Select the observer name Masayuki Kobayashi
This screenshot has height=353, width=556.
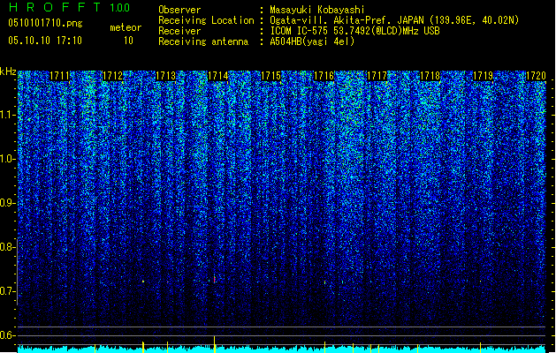coord(317,10)
